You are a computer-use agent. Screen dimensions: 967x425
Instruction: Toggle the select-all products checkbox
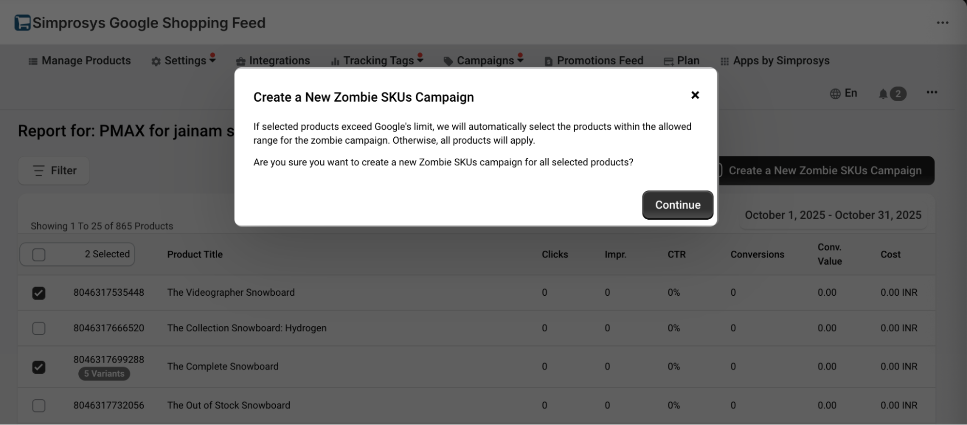[x=39, y=255]
